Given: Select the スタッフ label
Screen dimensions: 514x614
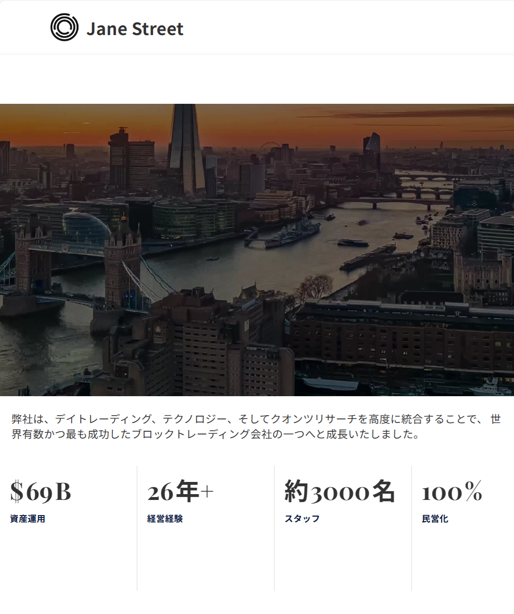Looking at the screenshot, I should coord(302,519).
